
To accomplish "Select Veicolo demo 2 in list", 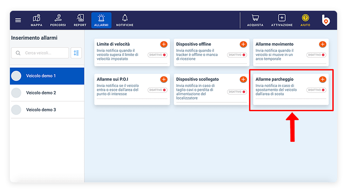I will click(41, 93).
